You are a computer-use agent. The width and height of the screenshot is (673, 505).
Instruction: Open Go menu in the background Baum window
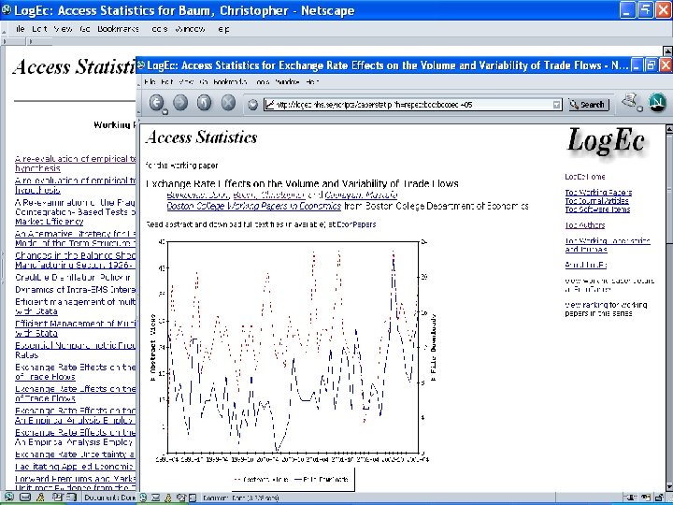pyautogui.click(x=84, y=29)
